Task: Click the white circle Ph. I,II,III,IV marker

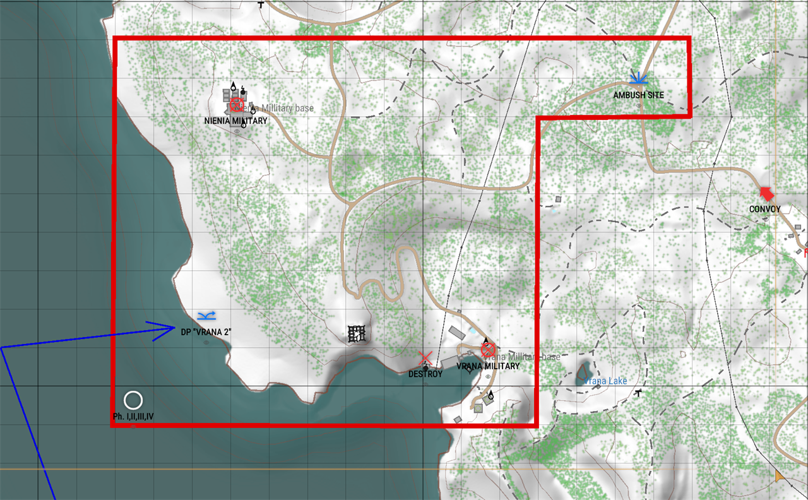Action: tap(133, 400)
